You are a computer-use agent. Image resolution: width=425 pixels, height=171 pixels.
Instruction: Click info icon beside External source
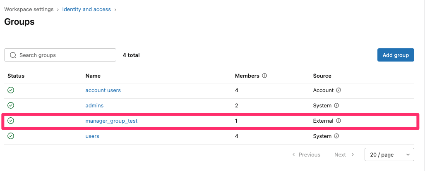[x=338, y=121]
